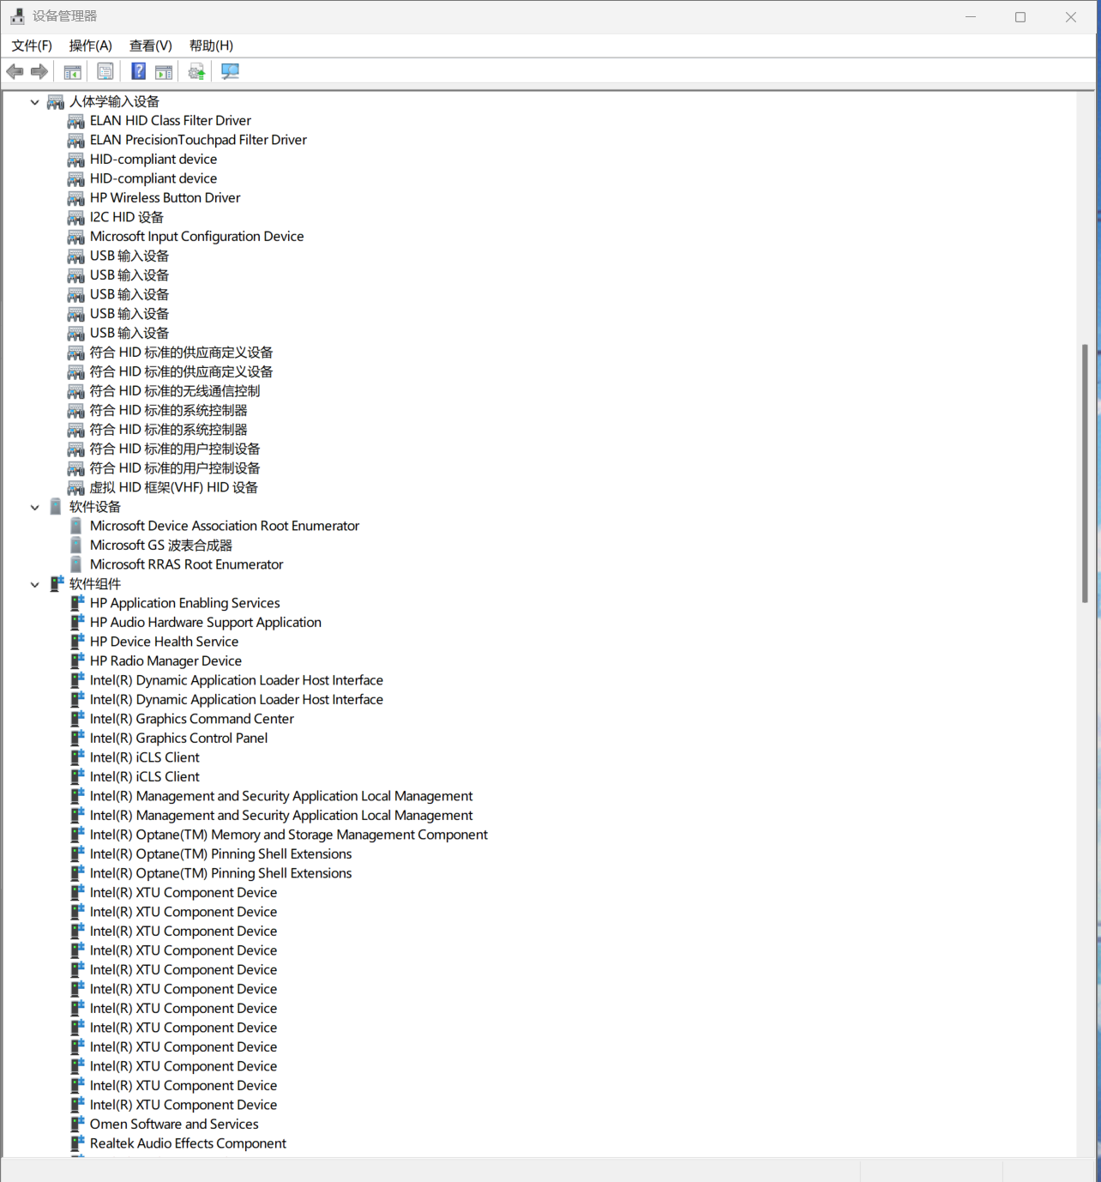This screenshot has width=1101, height=1182.
Task: Click the 软件设备 category icon
Action: (x=56, y=507)
